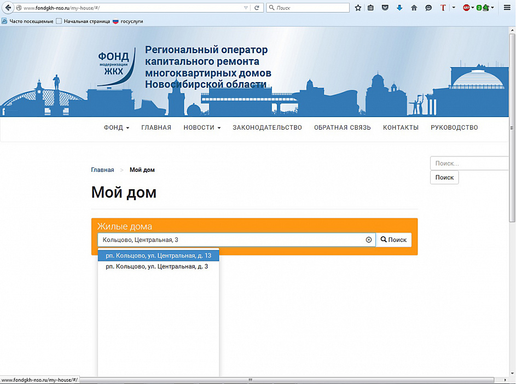Image resolution: width=516 pixels, height=384 pixels.
Task: Click the browser toolbar Поиск search box
Action: coord(308,8)
